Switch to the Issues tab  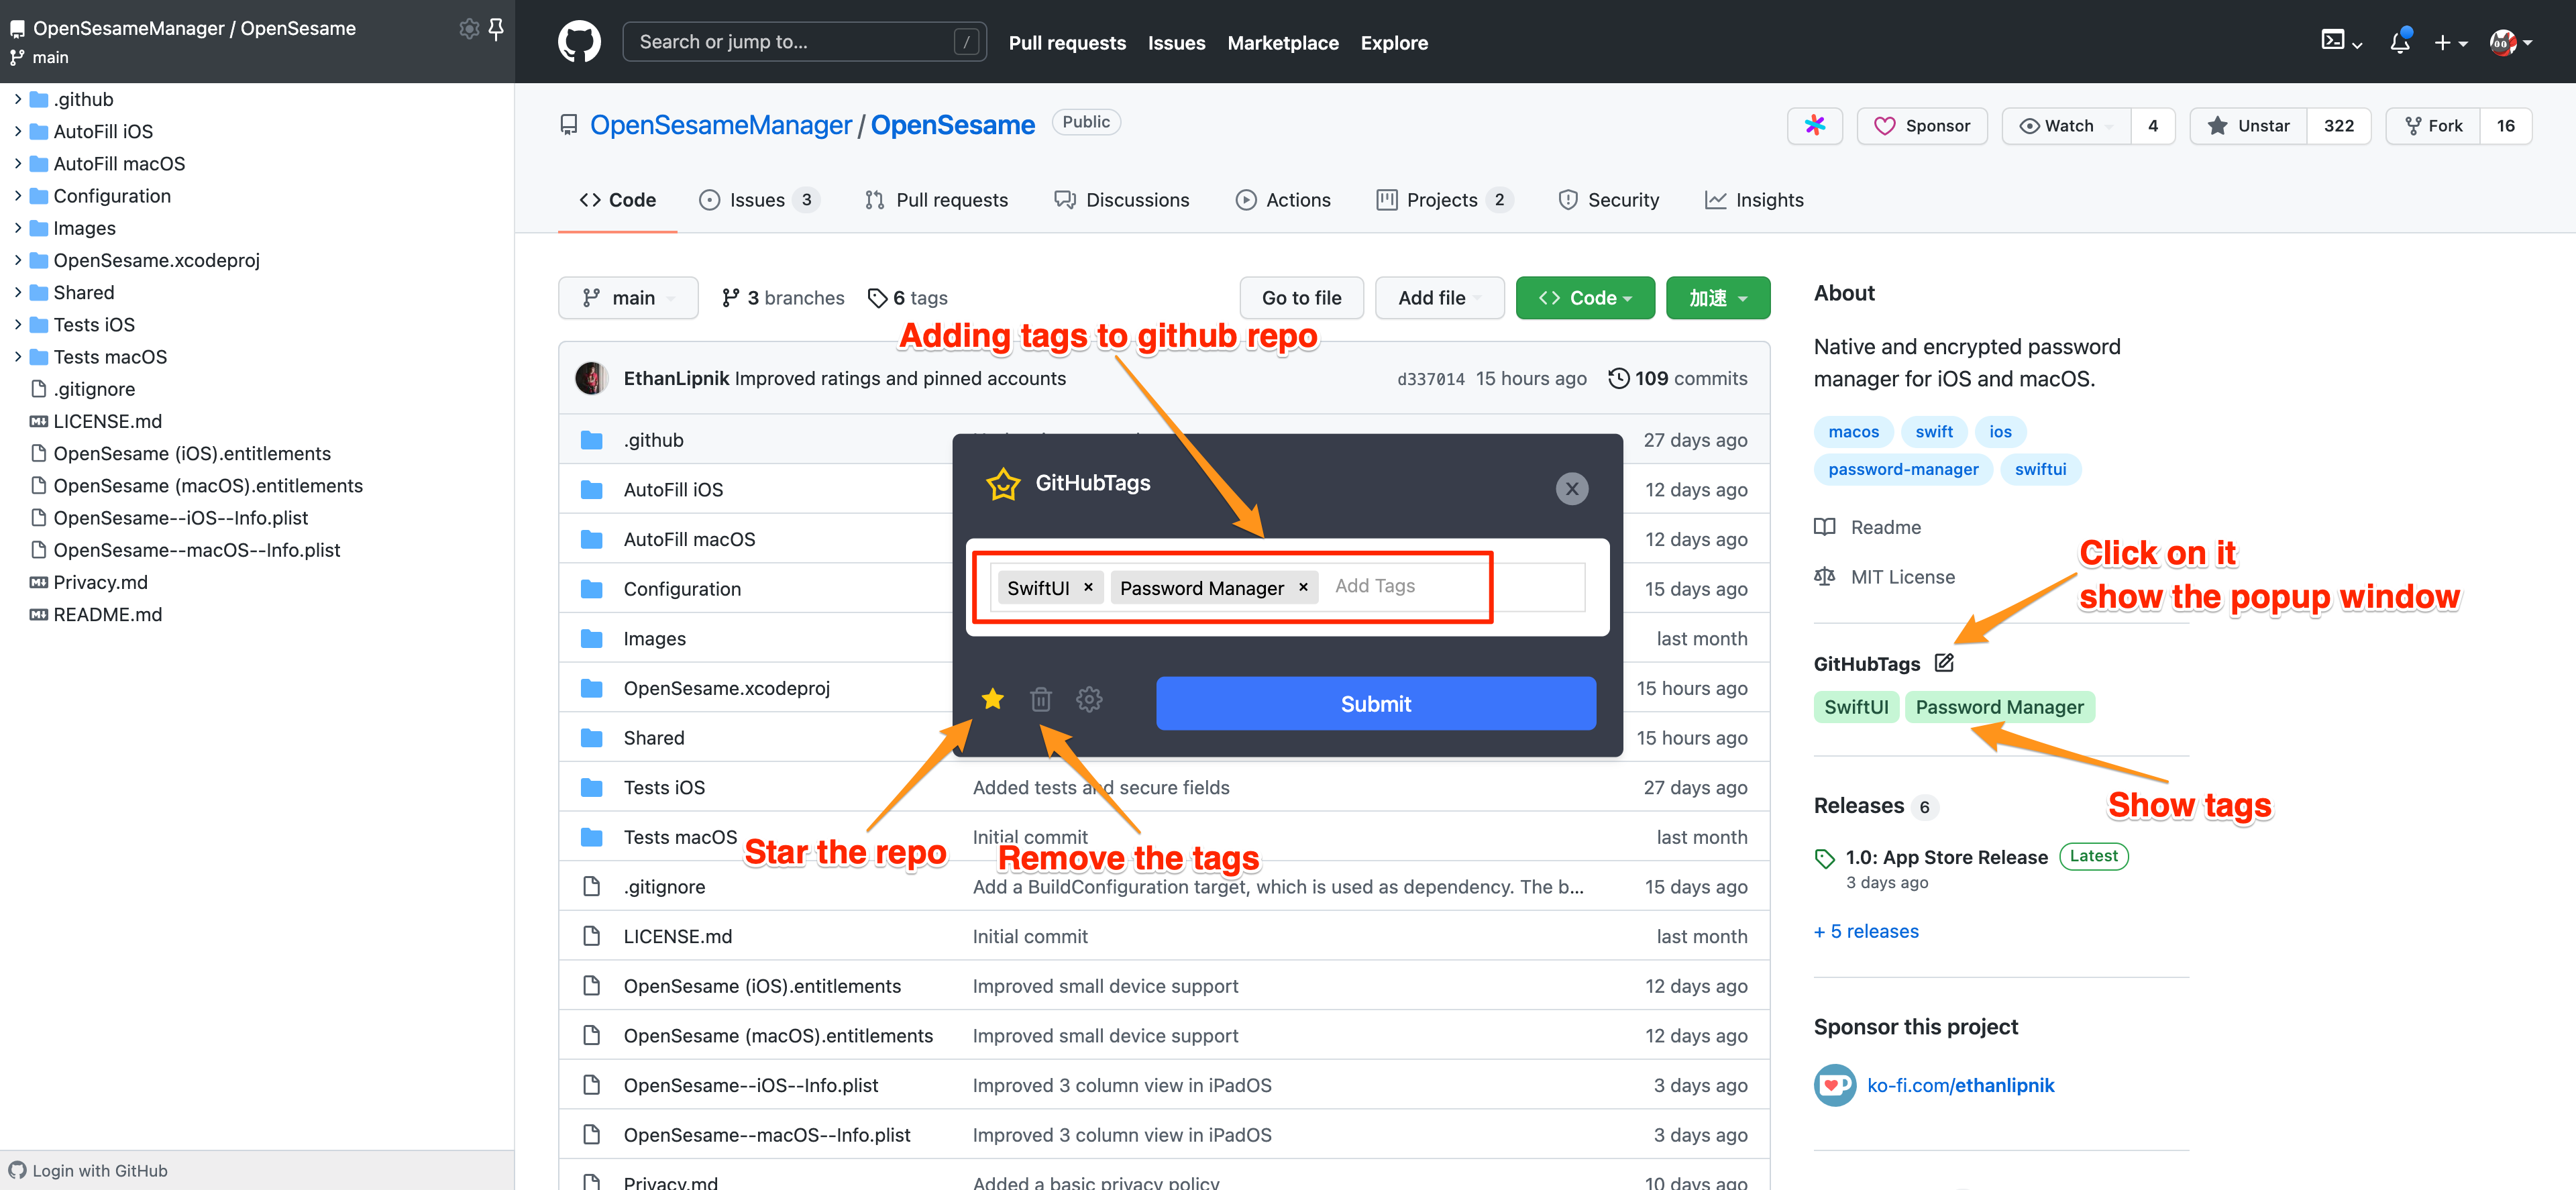point(756,200)
